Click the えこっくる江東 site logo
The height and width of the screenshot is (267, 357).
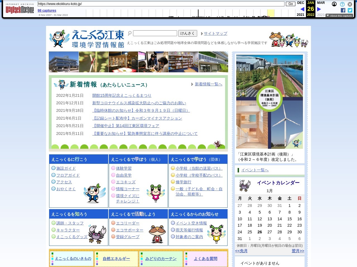click(x=87, y=39)
